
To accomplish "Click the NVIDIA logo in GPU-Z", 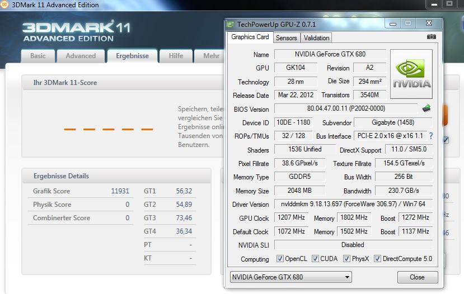I will tap(411, 74).
